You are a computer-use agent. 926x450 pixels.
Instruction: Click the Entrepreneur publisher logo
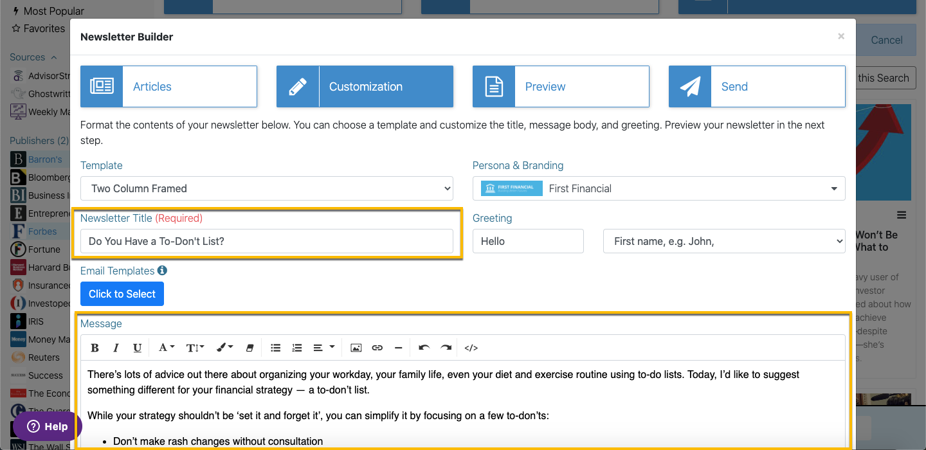point(18,213)
